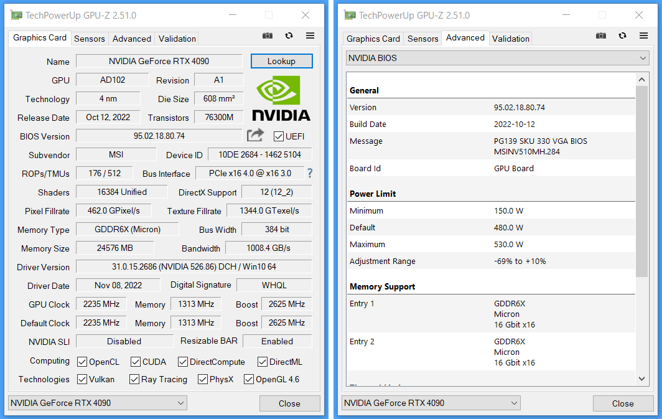The image size is (662, 419).
Task: Switch to Advanced tab in left window
Action: (x=132, y=39)
